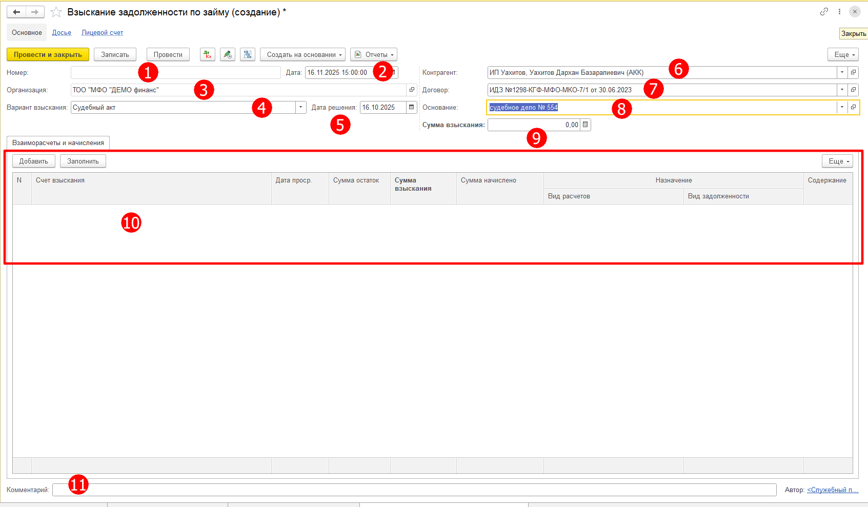Open the Досье section link
This screenshot has height=507, width=868.
(x=62, y=32)
